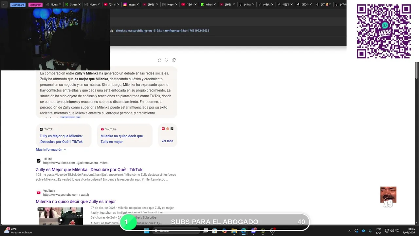This screenshot has width=419, height=236.
Task: Open File Explorer from the taskbar
Action: pos(234,231)
